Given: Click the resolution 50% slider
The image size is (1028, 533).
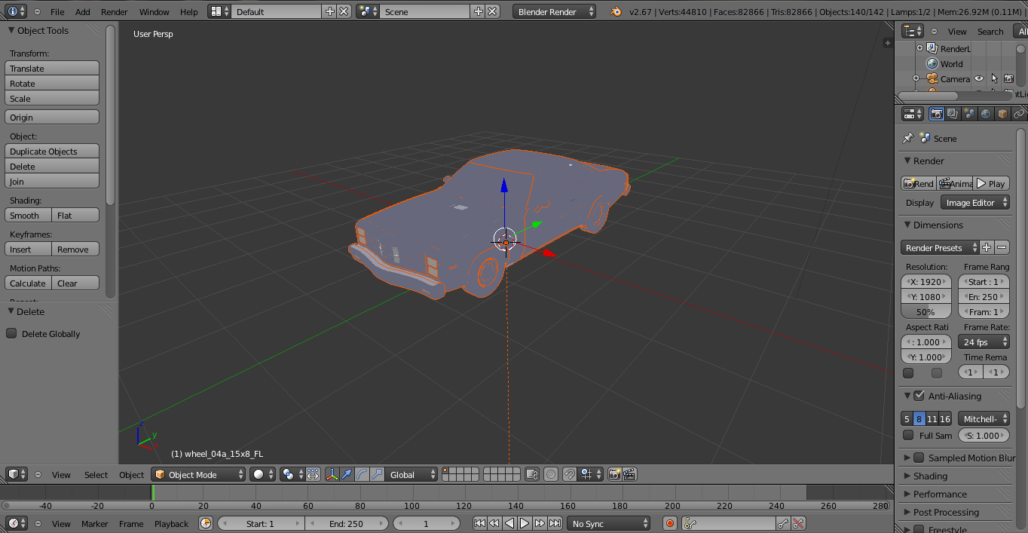Looking at the screenshot, I should (926, 311).
